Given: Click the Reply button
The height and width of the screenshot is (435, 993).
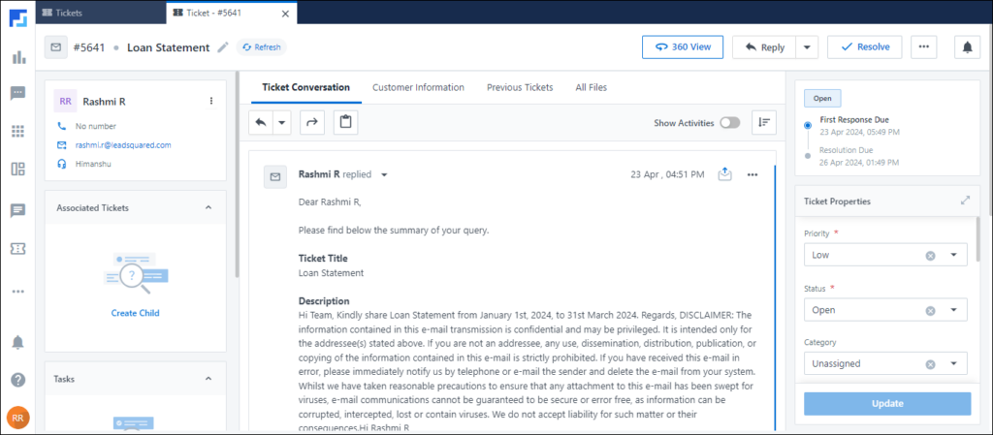Looking at the screenshot, I should tap(764, 47).
